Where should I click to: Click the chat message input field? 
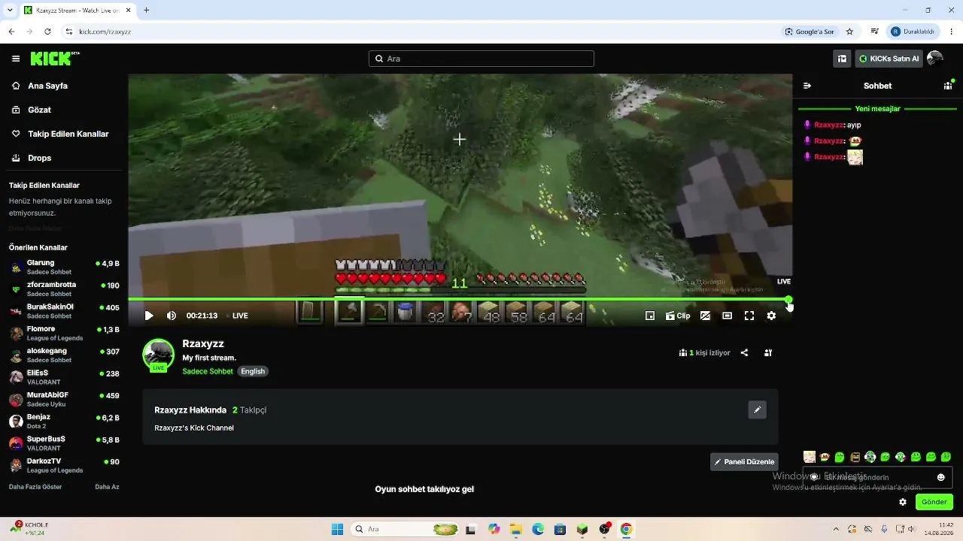[x=877, y=477]
